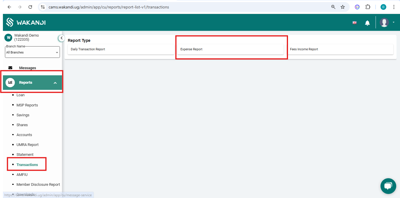Click the Messages envelope icon
Viewport: 400px width, 198px height.
click(10, 68)
